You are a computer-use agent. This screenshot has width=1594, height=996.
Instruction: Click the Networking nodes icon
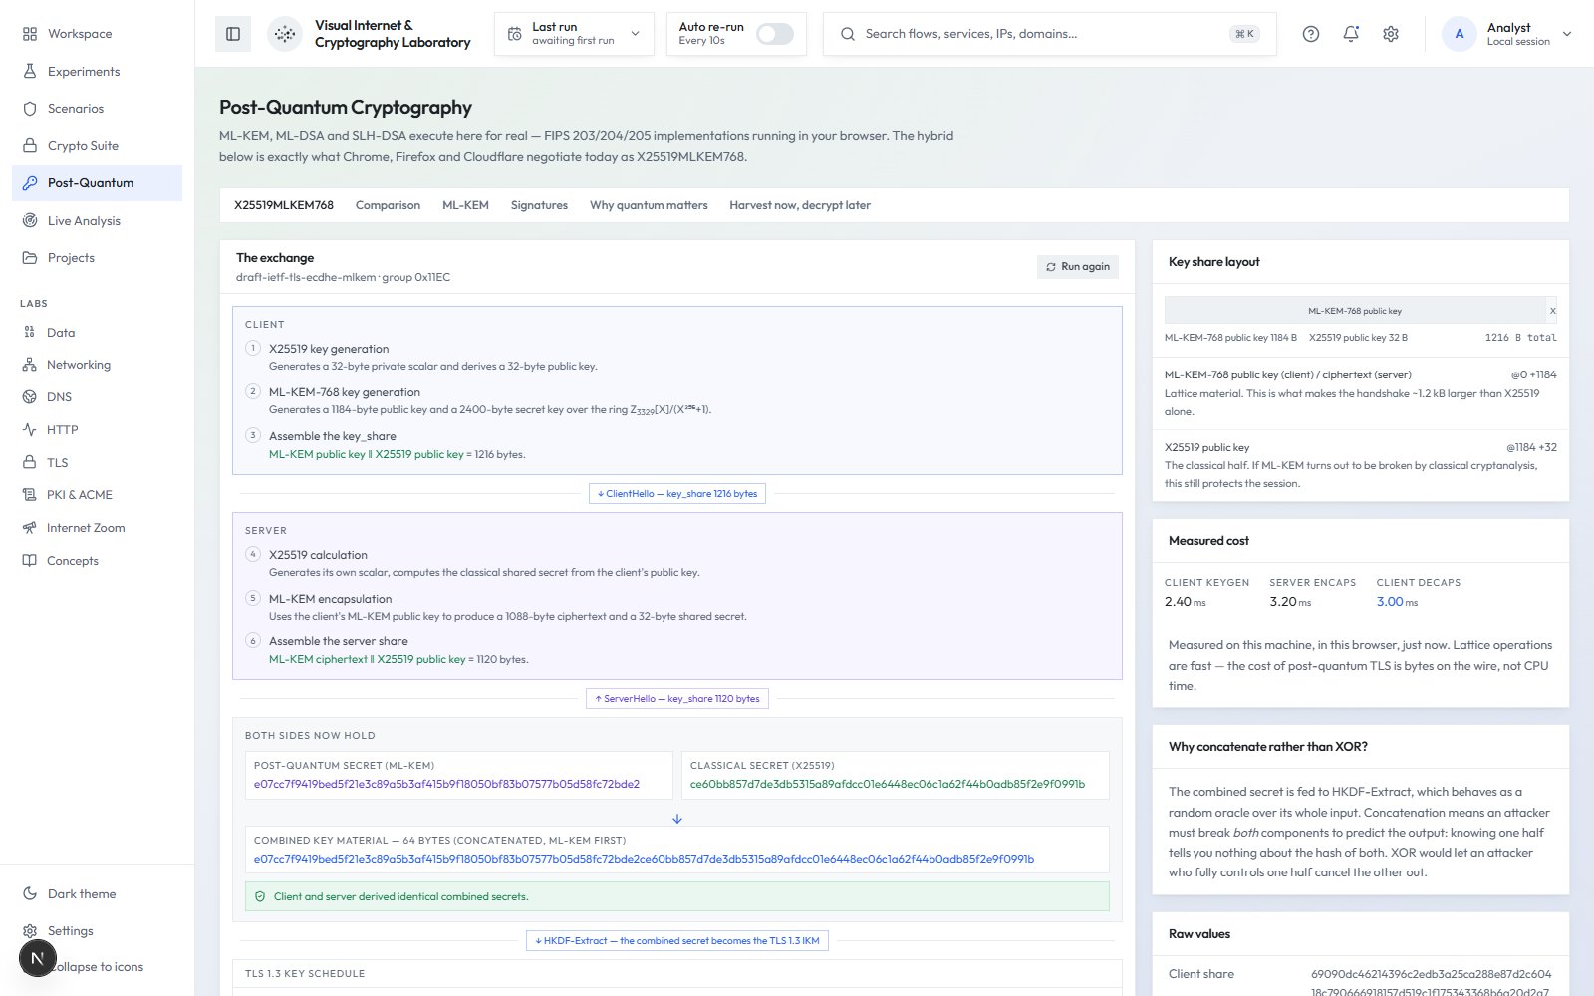coord(29,365)
